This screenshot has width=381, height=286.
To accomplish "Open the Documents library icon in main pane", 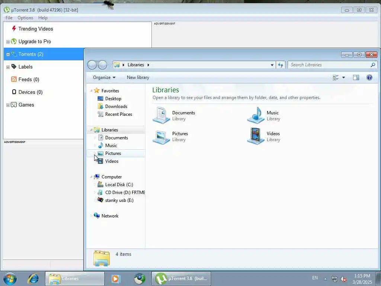I will click(161, 115).
